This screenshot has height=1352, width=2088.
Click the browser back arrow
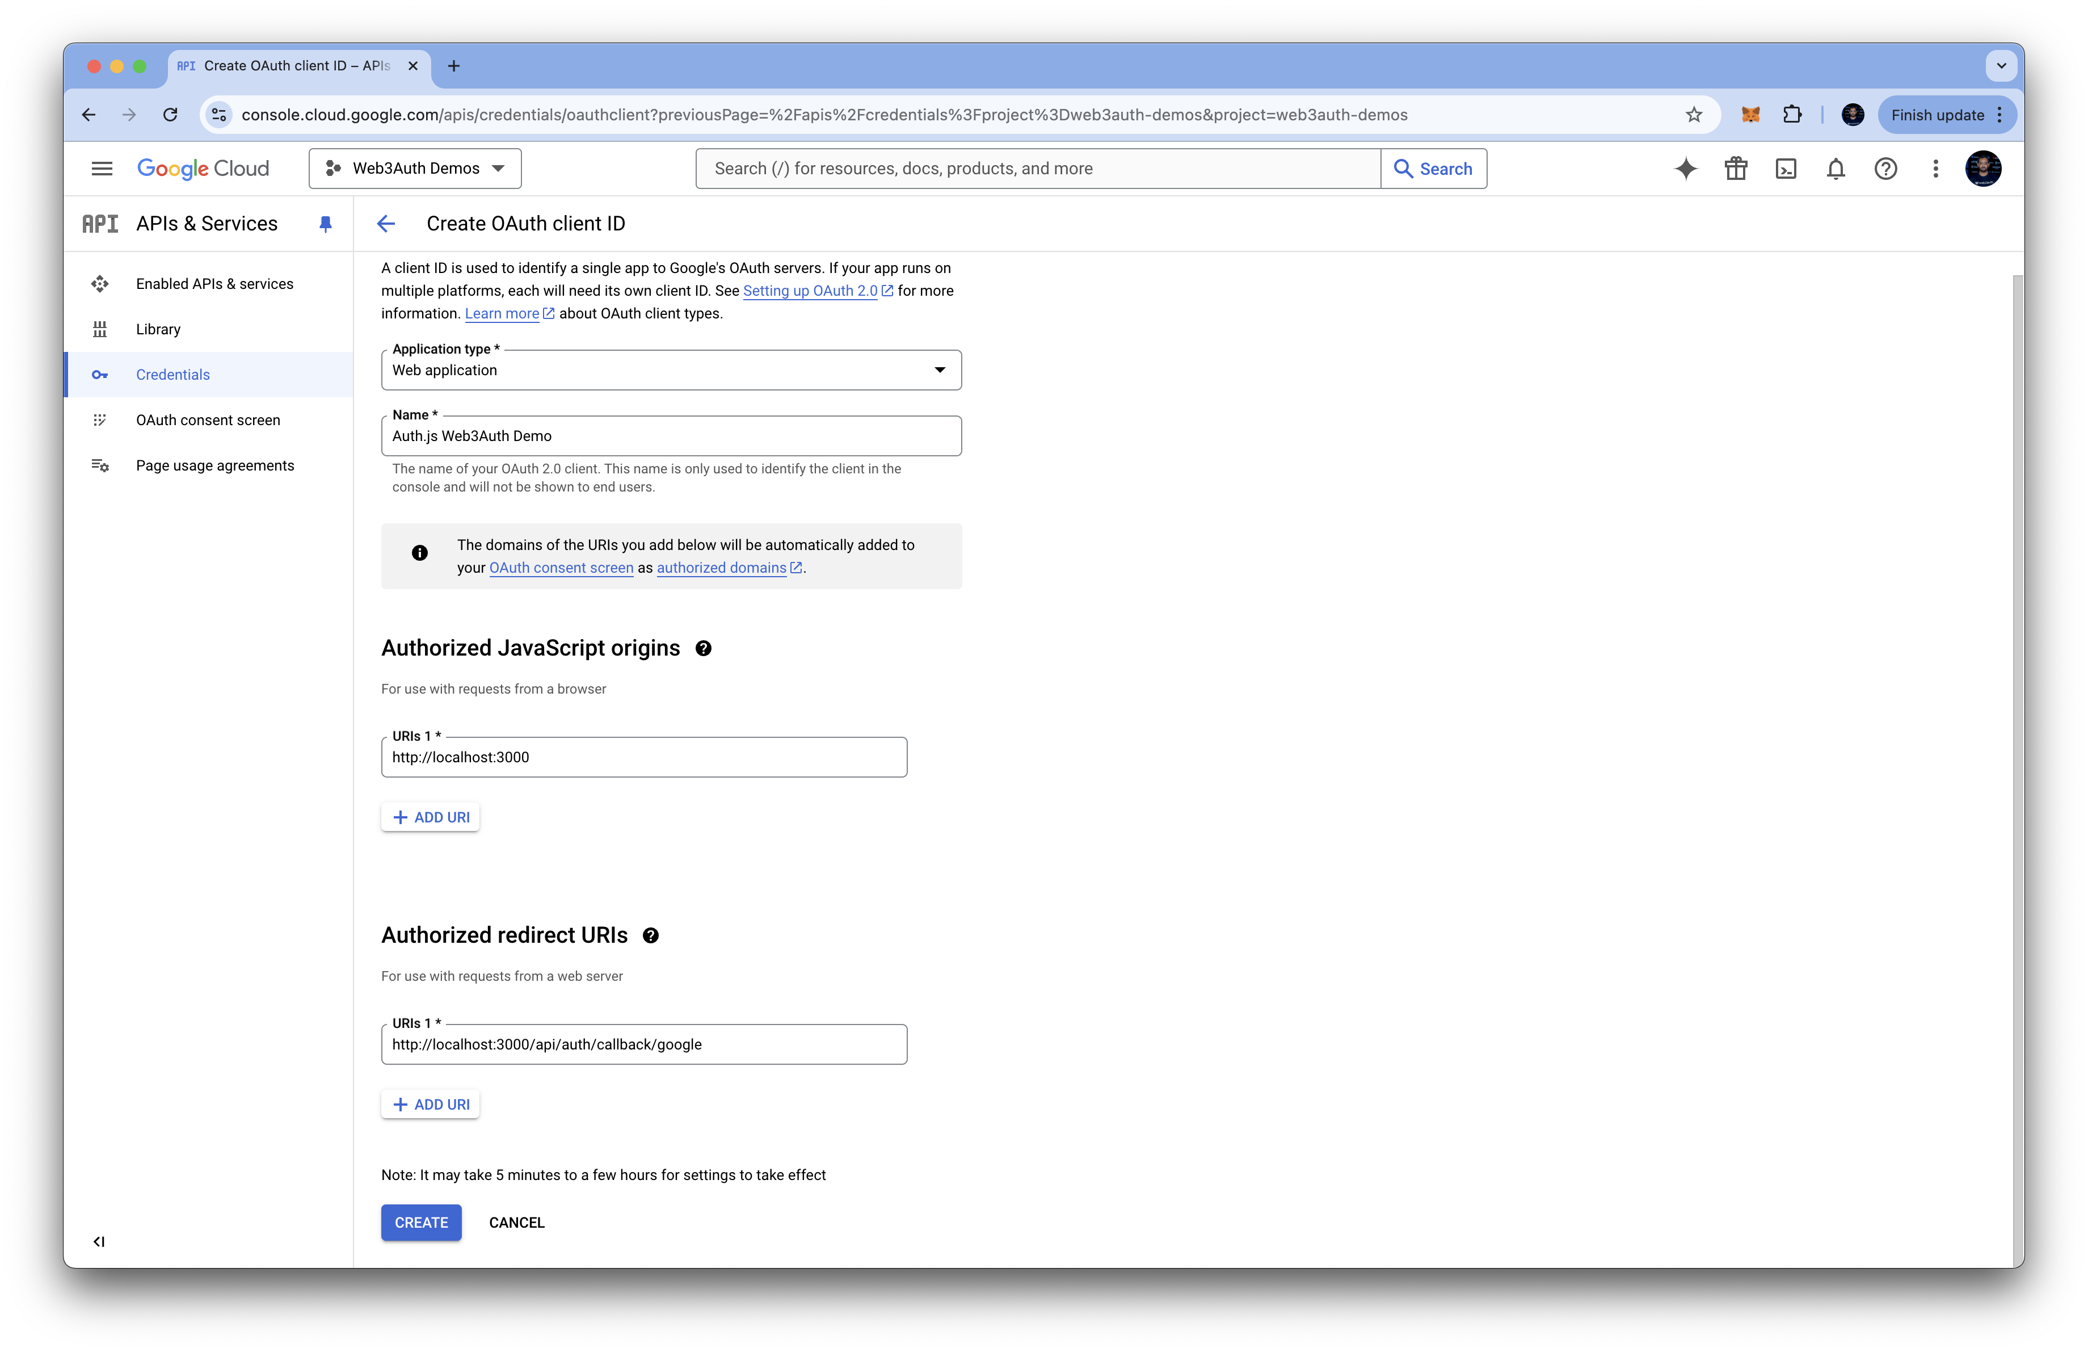(x=89, y=115)
